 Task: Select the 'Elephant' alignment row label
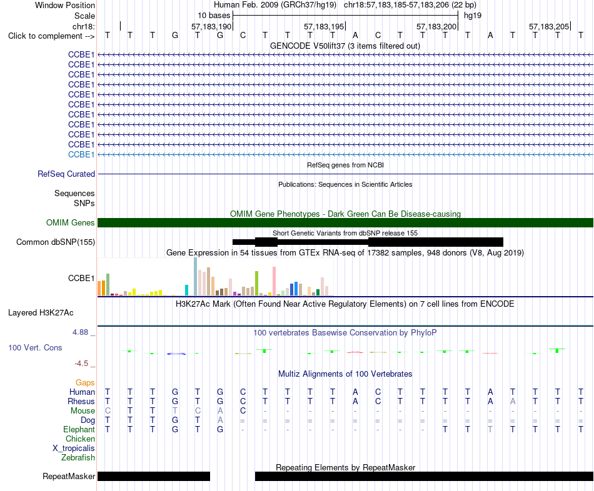coord(79,430)
